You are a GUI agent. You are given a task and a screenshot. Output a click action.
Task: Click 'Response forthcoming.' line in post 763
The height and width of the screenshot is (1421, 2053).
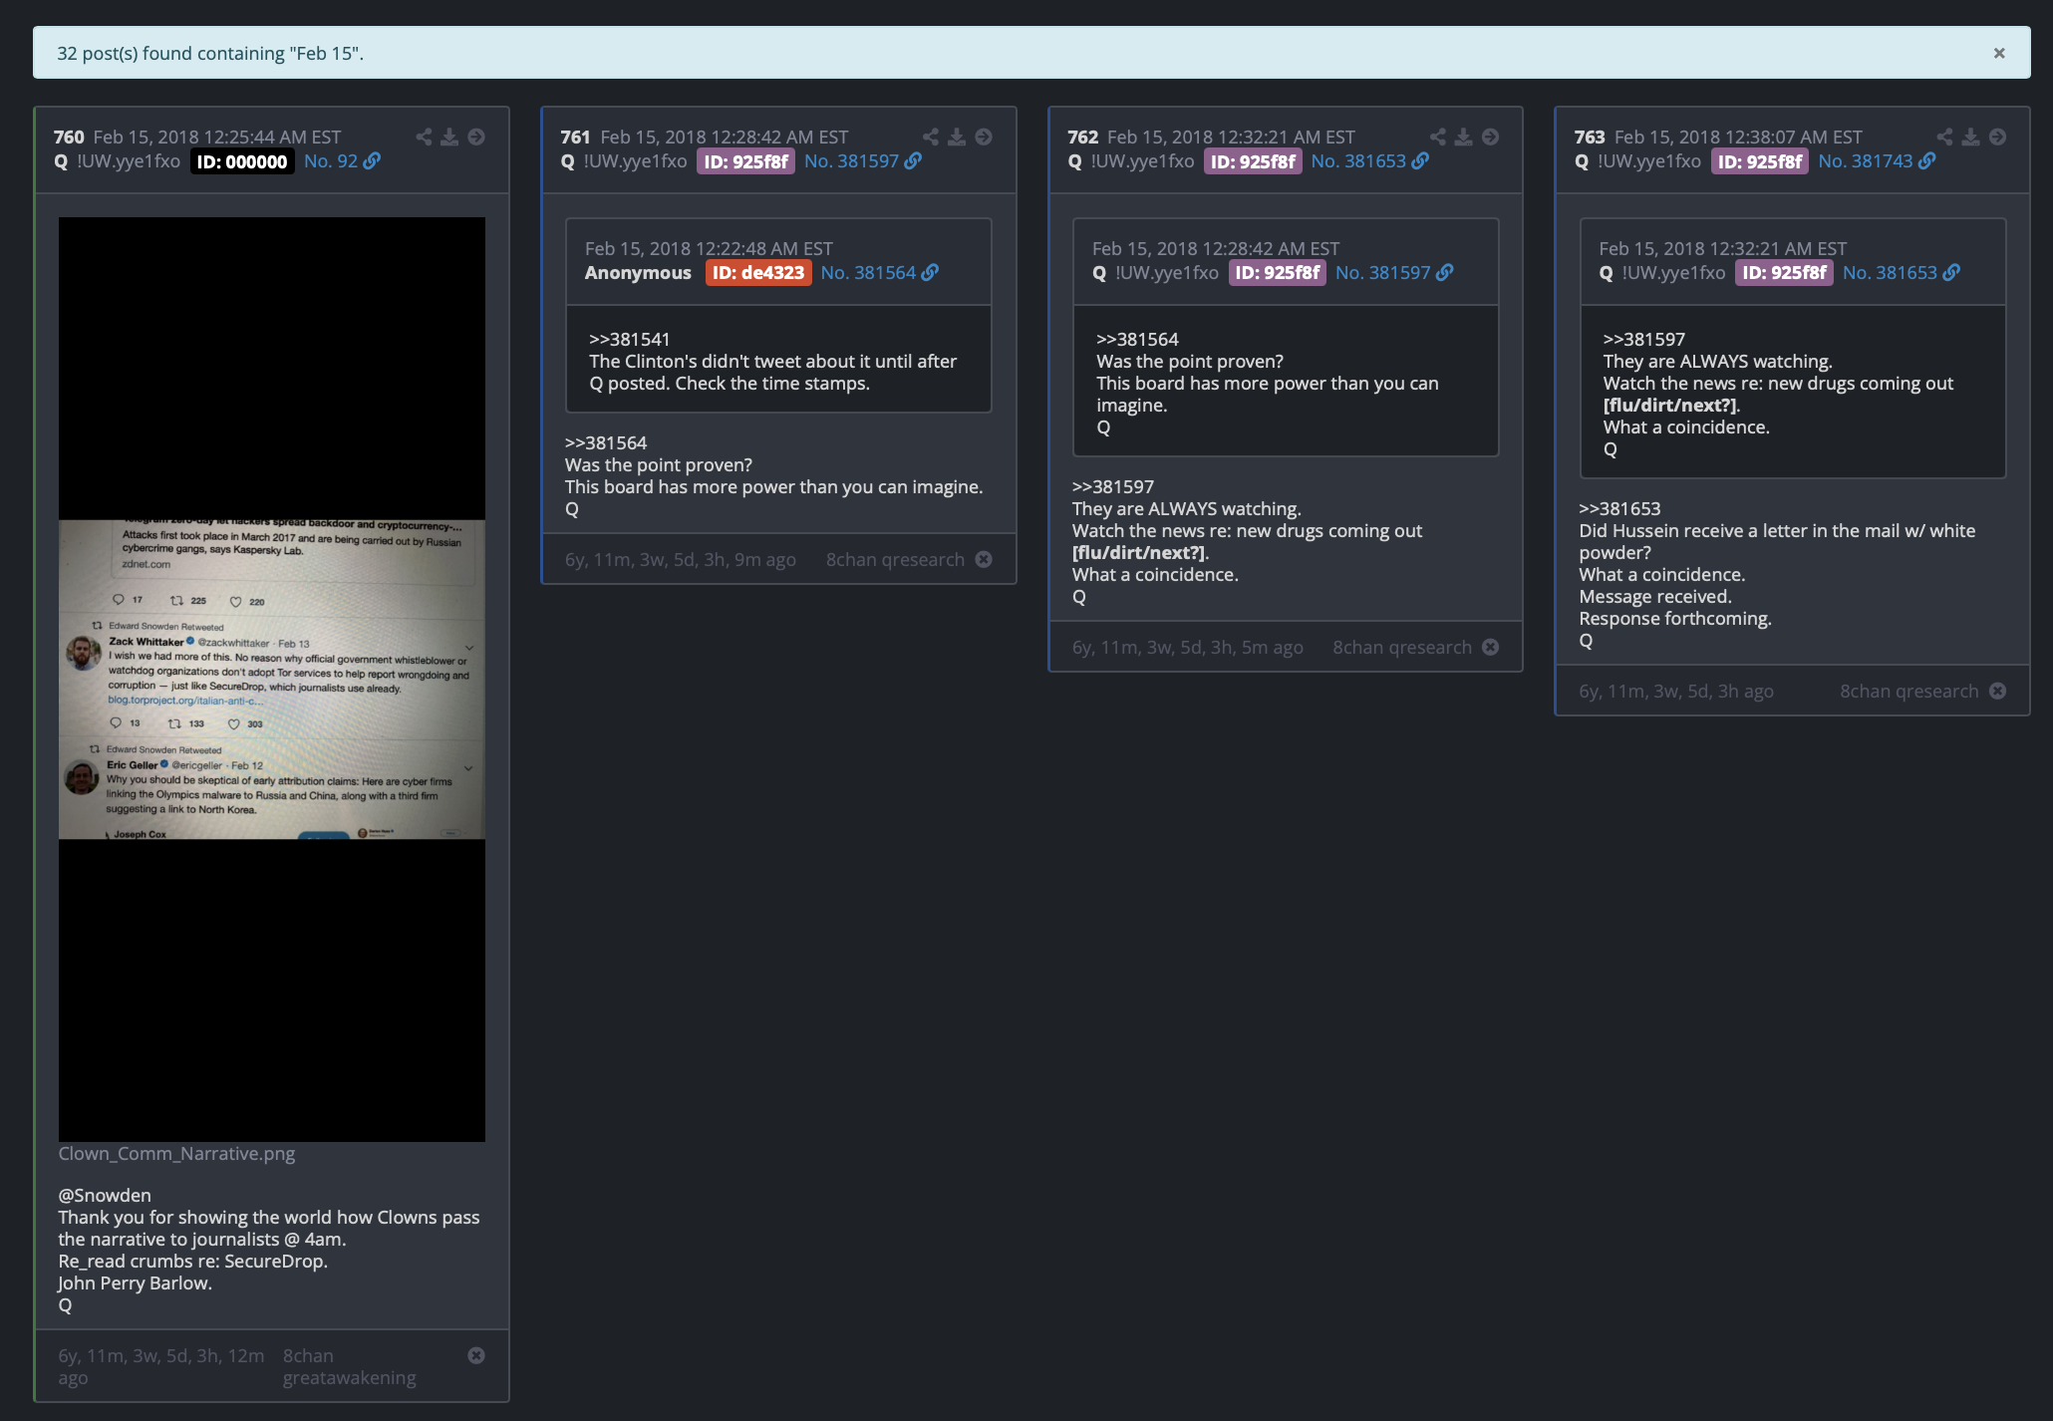1675,618
